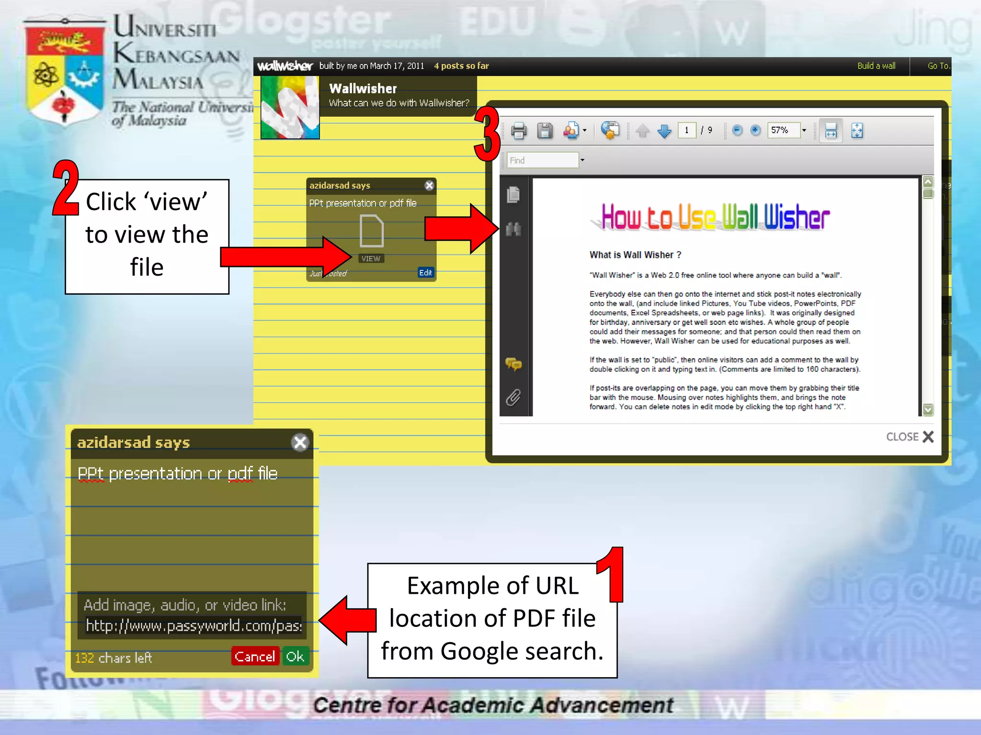Close the large azidarsad says post

point(300,443)
